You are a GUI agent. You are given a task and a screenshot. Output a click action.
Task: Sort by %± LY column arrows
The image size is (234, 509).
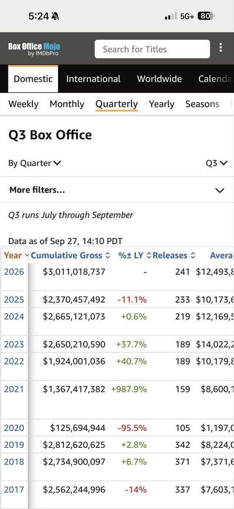148,256
